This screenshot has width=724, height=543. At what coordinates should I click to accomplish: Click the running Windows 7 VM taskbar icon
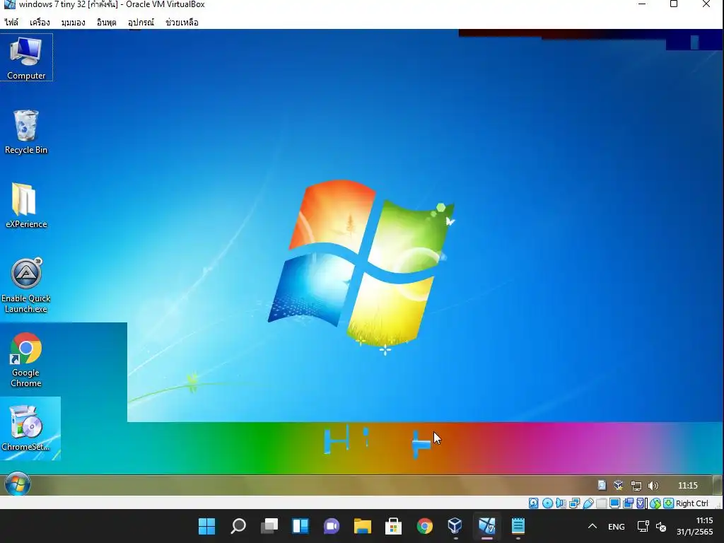point(486,526)
